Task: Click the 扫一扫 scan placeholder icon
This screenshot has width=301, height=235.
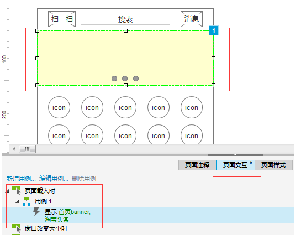Action: 62,19
